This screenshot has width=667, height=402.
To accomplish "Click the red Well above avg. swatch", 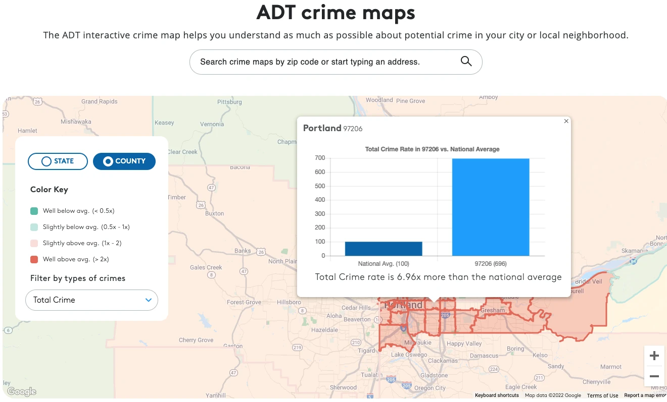I will pos(34,259).
